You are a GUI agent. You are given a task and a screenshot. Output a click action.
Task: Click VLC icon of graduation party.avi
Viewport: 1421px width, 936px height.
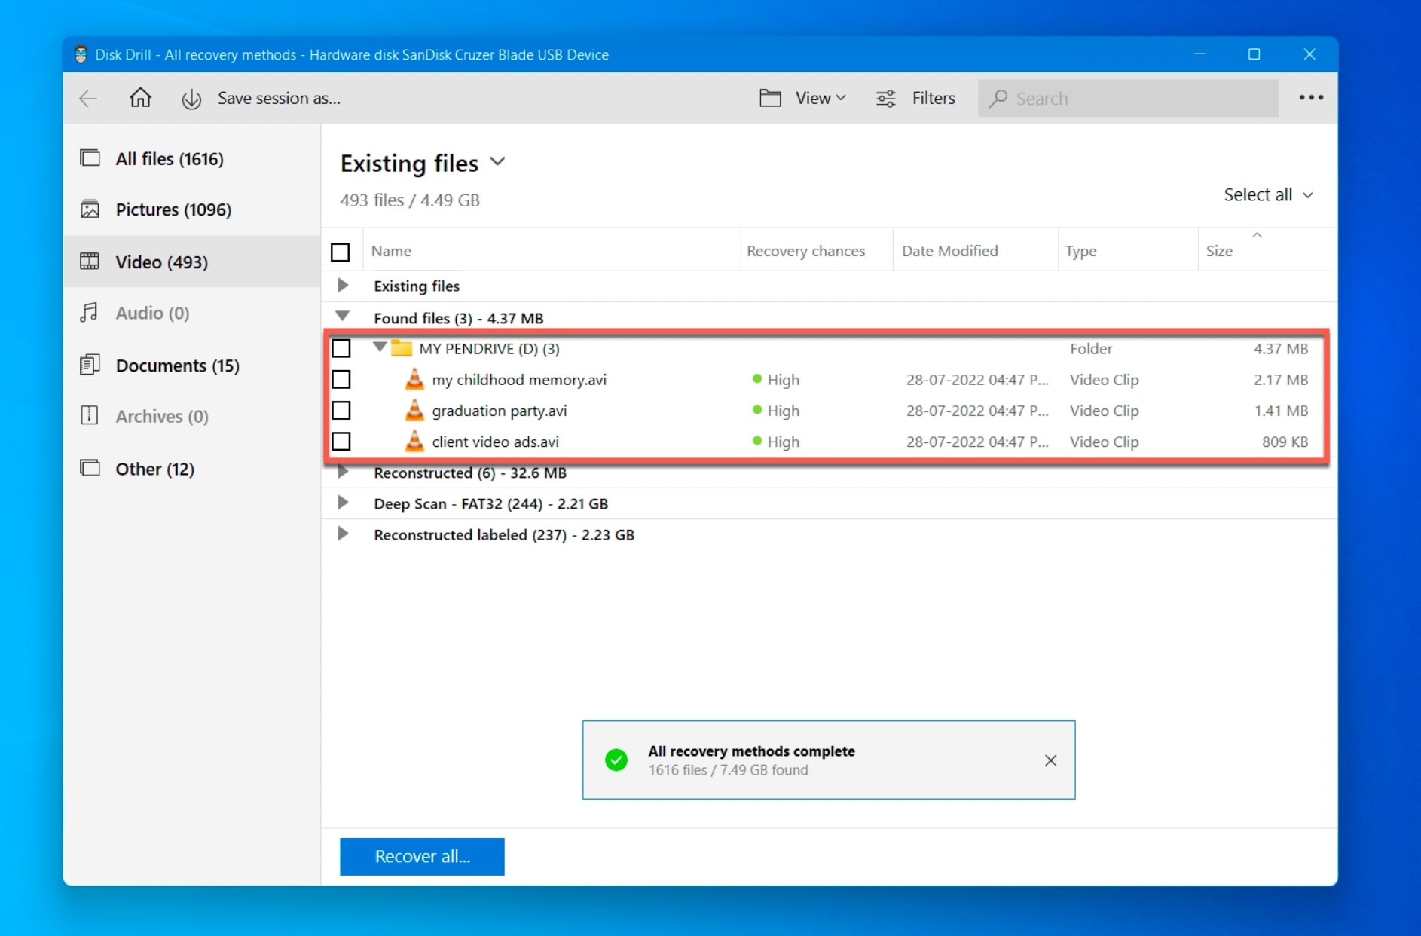pyautogui.click(x=414, y=410)
